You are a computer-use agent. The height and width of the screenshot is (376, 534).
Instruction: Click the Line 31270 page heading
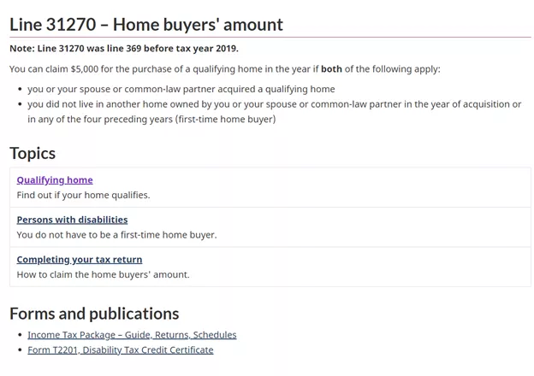145,25
